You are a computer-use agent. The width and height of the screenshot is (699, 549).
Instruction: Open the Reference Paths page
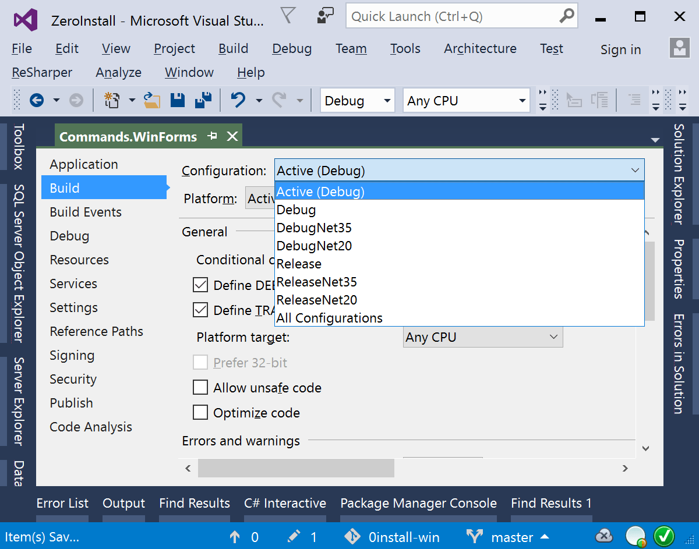104,331
